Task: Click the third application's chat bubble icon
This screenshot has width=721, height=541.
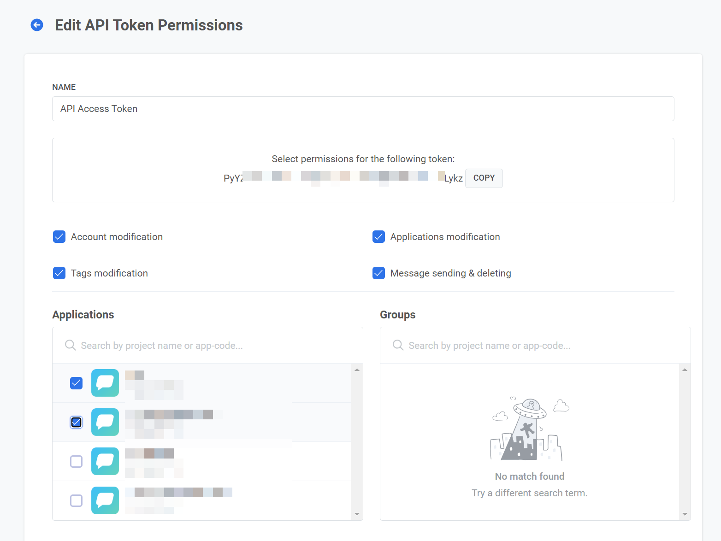Action: tap(105, 461)
